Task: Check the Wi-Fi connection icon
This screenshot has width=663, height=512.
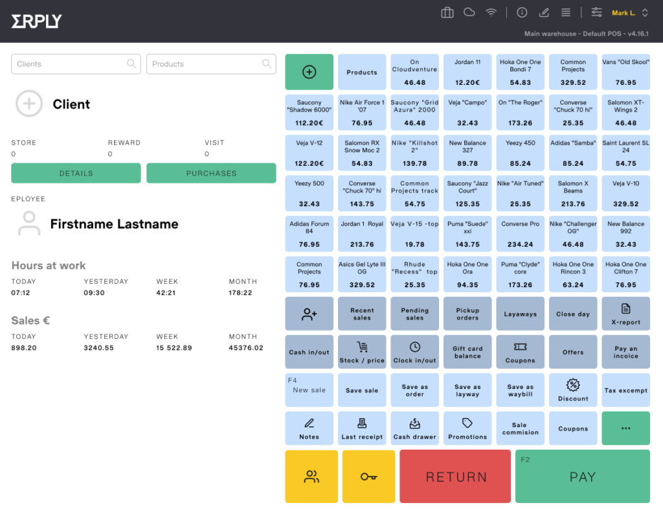Action: [x=491, y=12]
